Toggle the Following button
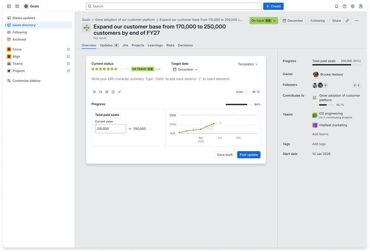The image size is (370, 252). (x=318, y=21)
